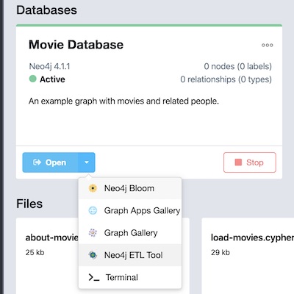Click the 29 kb file size
Screen dimensions: 294x294
pyautogui.click(x=220, y=252)
